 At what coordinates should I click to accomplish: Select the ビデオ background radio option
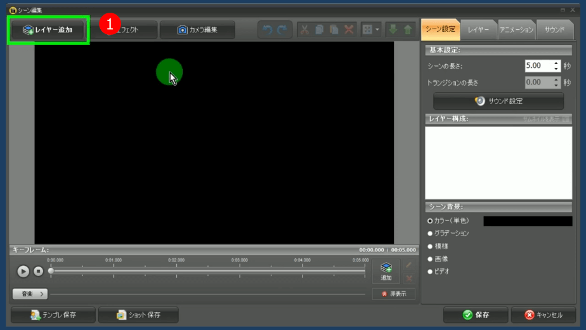point(430,272)
